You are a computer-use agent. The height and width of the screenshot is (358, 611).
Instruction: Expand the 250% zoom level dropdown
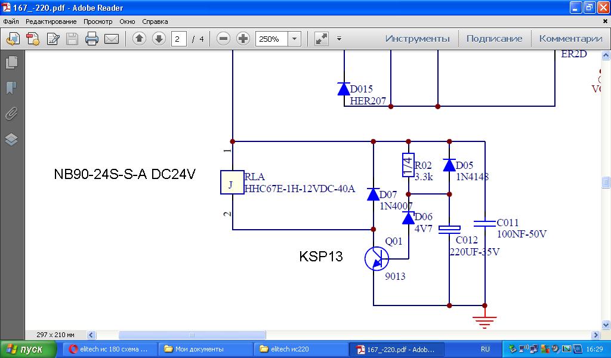(x=294, y=39)
